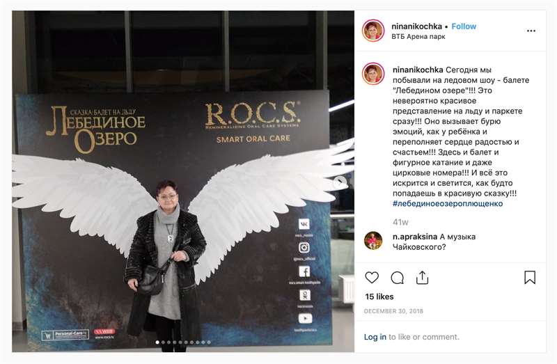
Task: Like the post with the heart icon
Action: (372, 278)
